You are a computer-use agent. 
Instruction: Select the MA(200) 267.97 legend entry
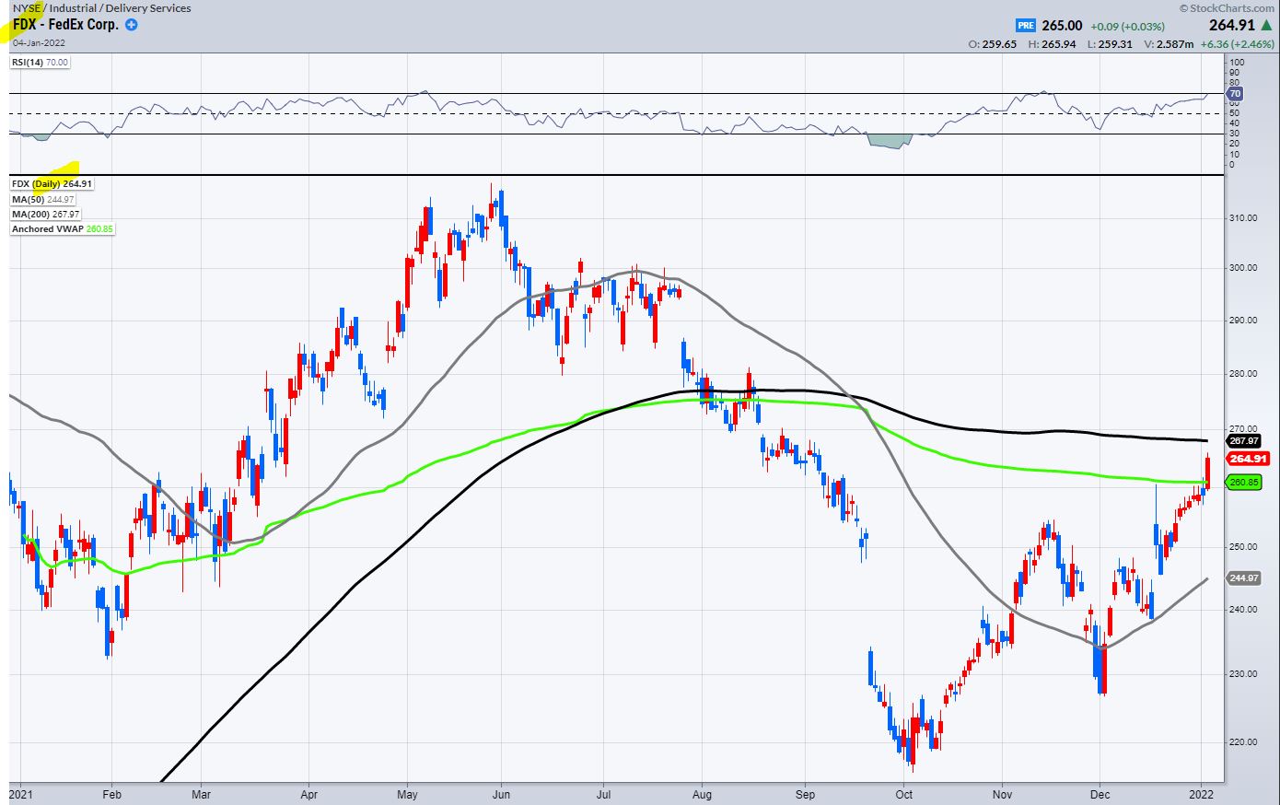point(46,214)
